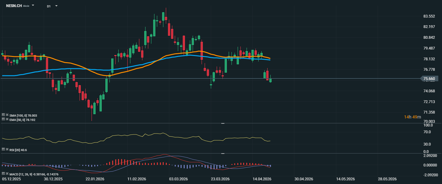Click the 03.03.2026 date on time axis
Image resolution: width=442 pixels, height=184 pixels.
pos(179,179)
